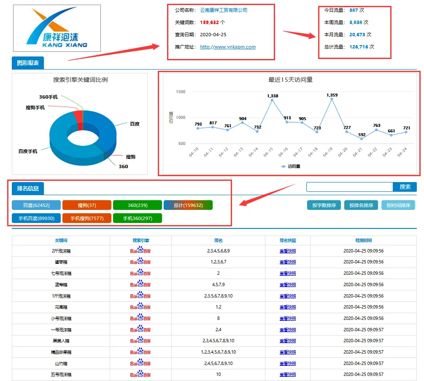Image resolution: width=424 pixels, height=381 pixels.
Task: Sort using 按字数排序 button
Action: click(324, 205)
